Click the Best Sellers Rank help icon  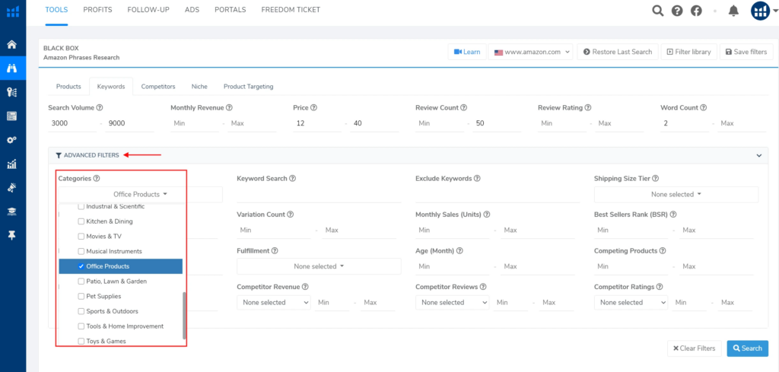click(673, 215)
